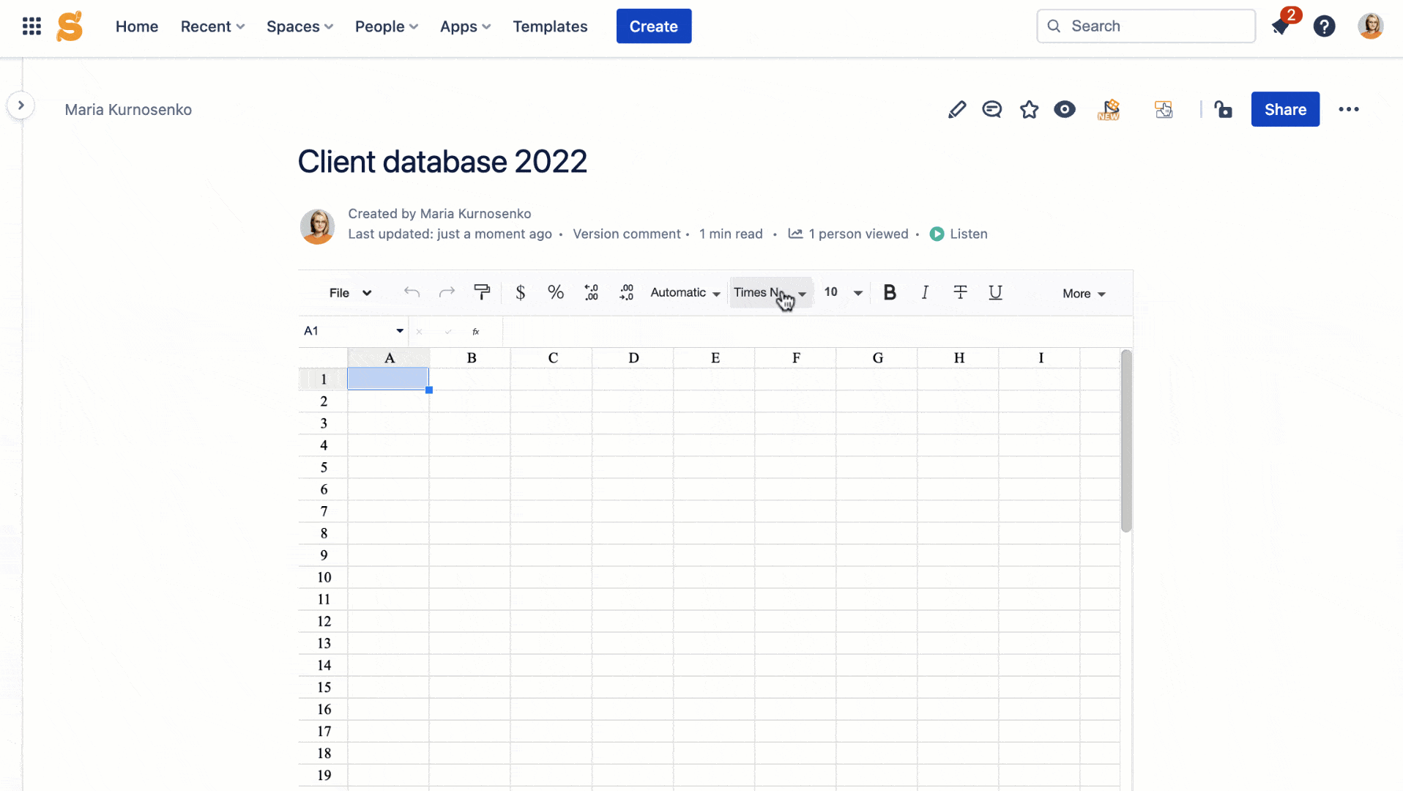Open notifications bell with badge 2
Viewport: 1403px width, 791px height.
point(1281,26)
